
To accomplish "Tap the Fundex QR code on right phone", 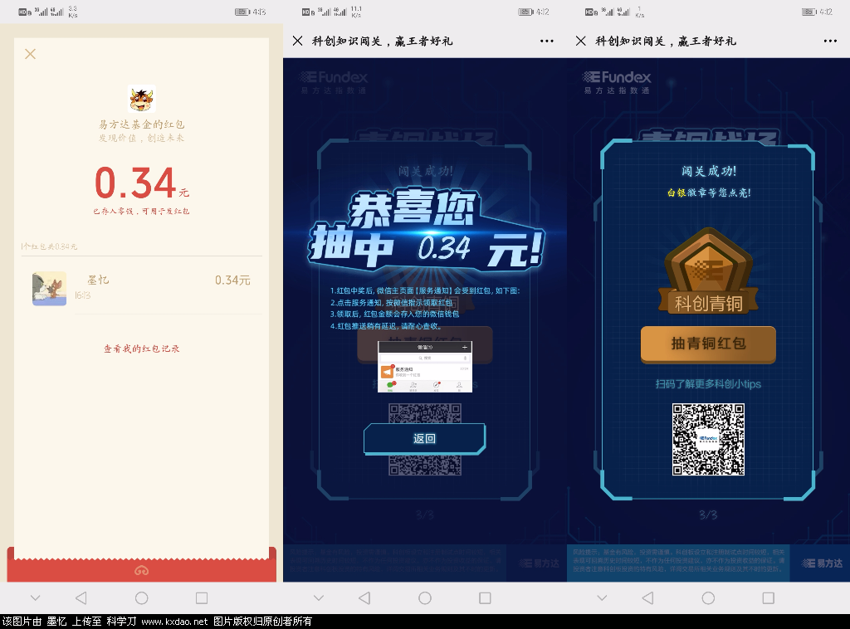I will (x=709, y=439).
